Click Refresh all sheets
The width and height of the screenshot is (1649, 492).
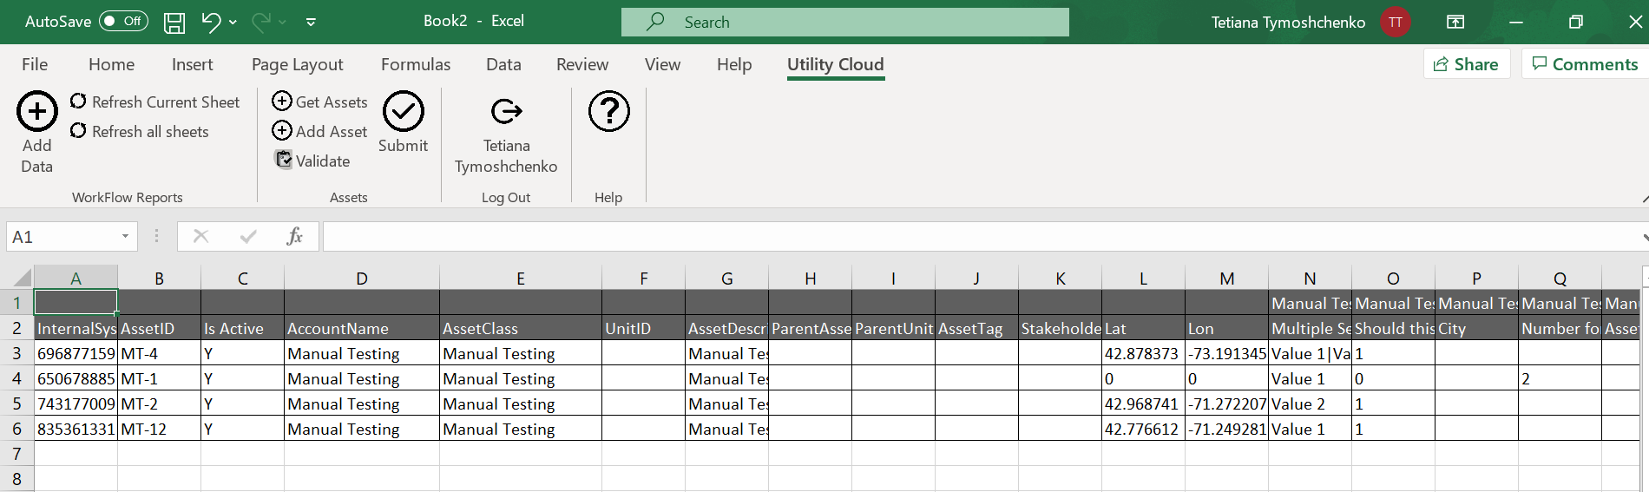click(140, 132)
